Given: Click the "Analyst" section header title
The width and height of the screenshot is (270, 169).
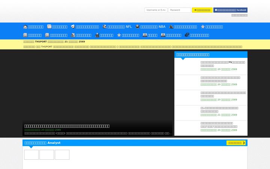Looking at the screenshot, I should pyautogui.click(x=42, y=143).
